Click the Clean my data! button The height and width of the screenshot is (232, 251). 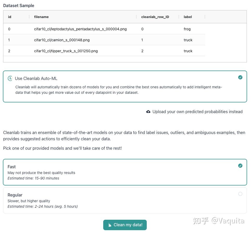click(x=125, y=225)
